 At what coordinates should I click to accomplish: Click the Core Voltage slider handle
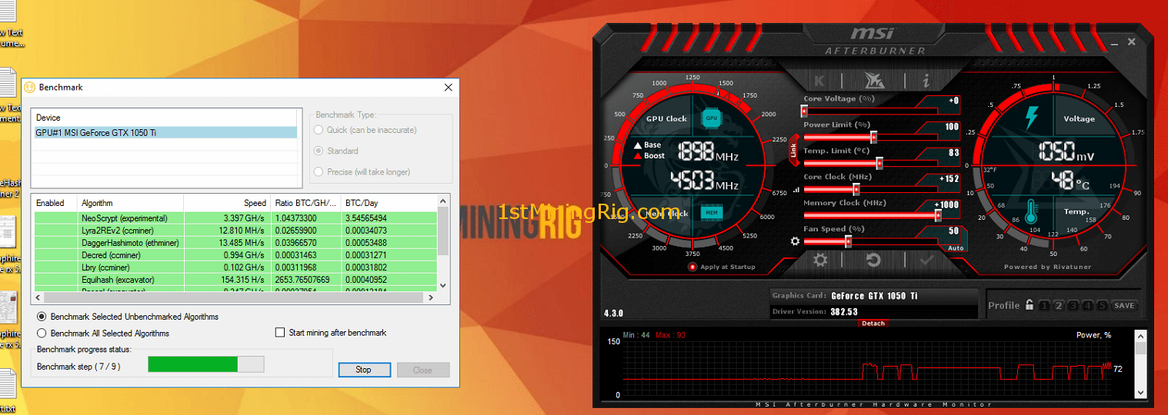804,111
